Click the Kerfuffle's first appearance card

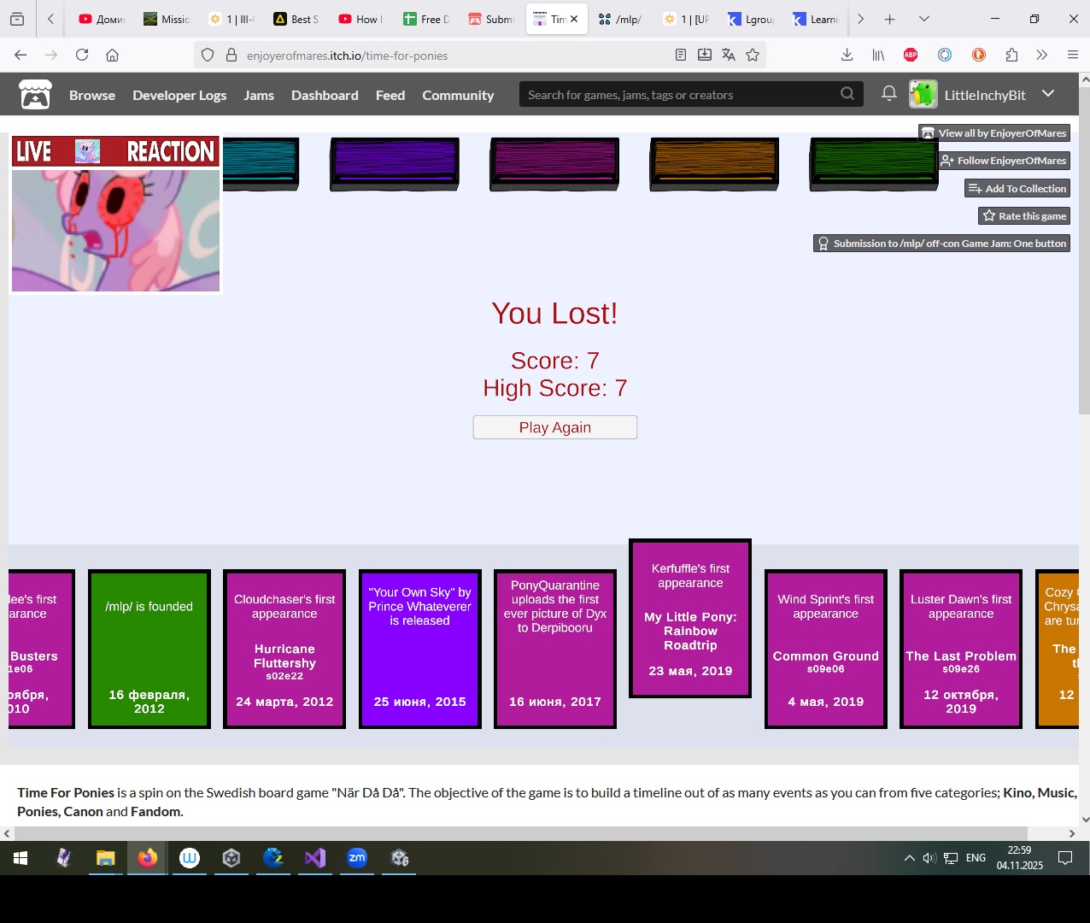pyautogui.click(x=690, y=619)
